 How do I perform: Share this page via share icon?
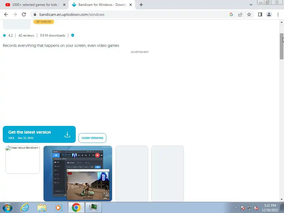[x=240, y=14]
